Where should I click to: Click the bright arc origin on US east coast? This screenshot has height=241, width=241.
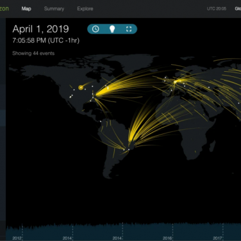(x=96, y=95)
